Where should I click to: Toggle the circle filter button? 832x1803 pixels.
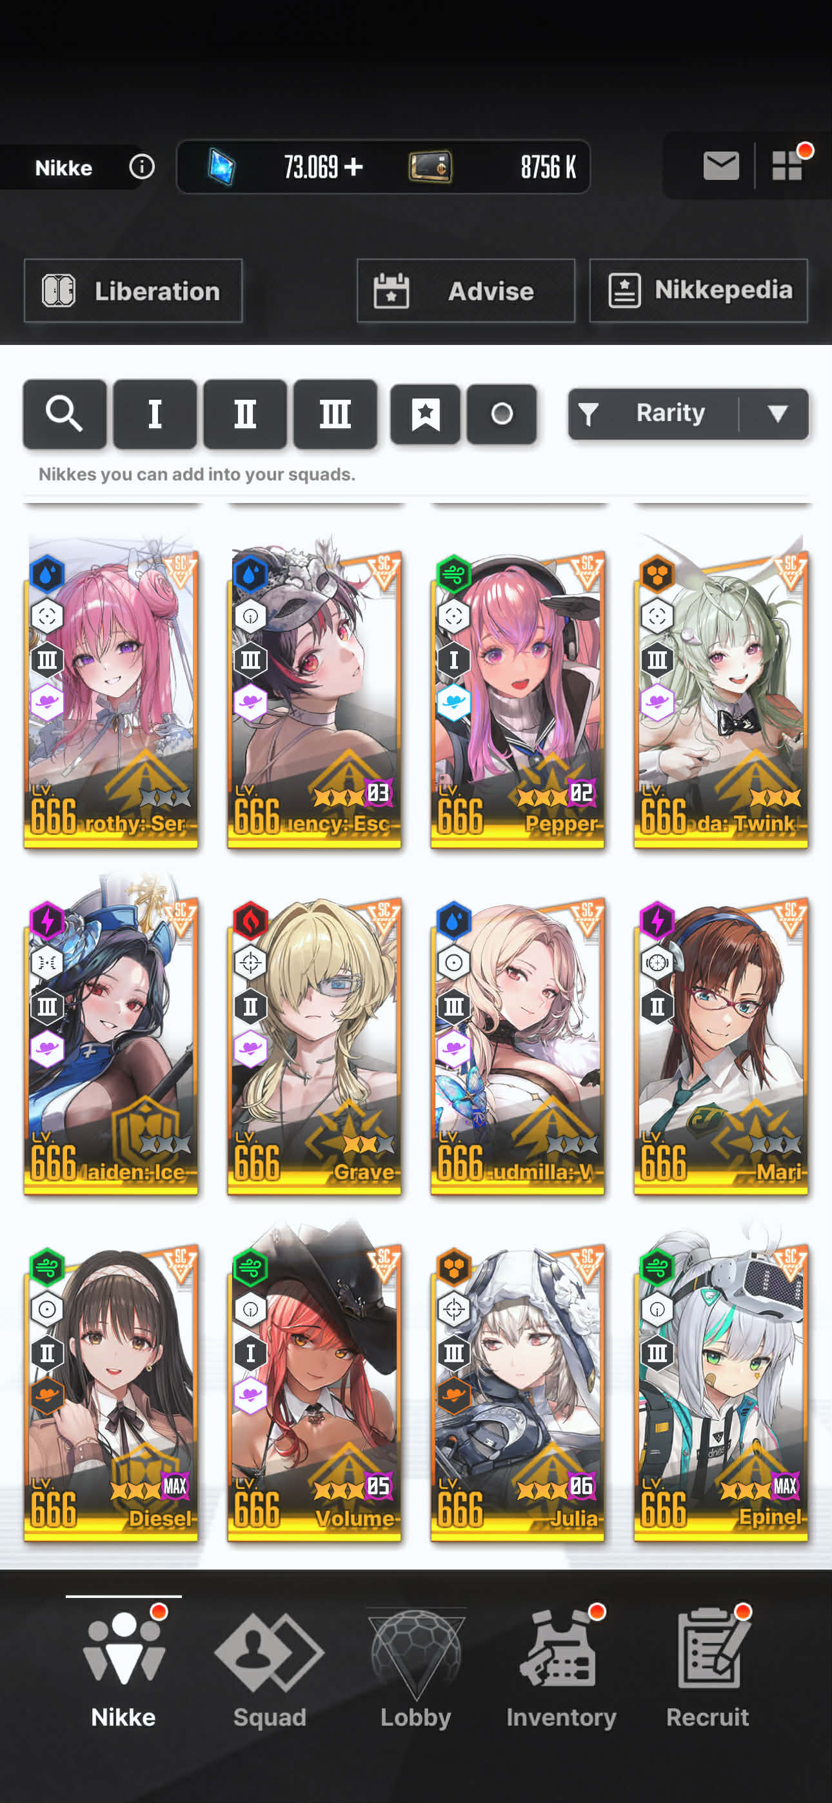pos(501,413)
